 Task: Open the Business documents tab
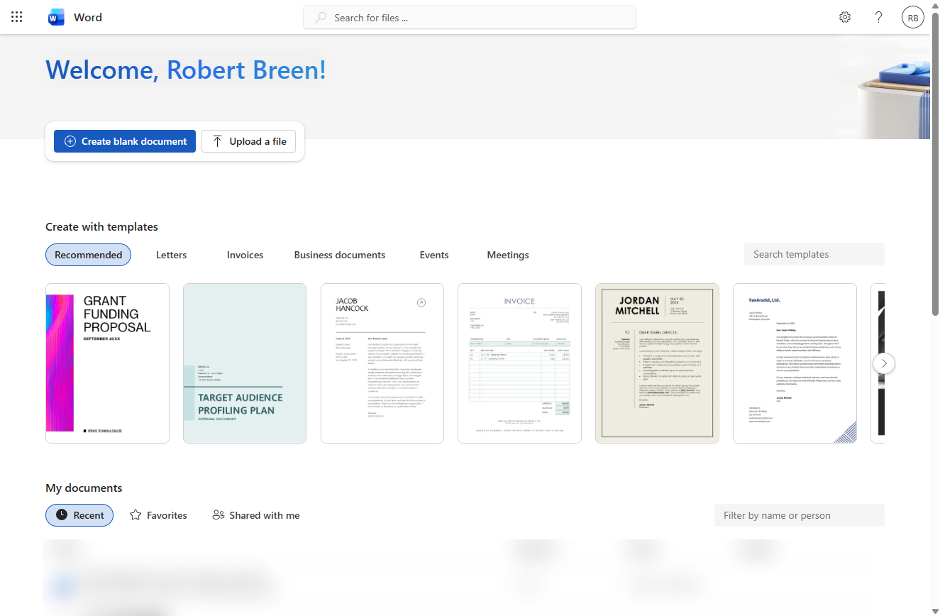point(340,255)
